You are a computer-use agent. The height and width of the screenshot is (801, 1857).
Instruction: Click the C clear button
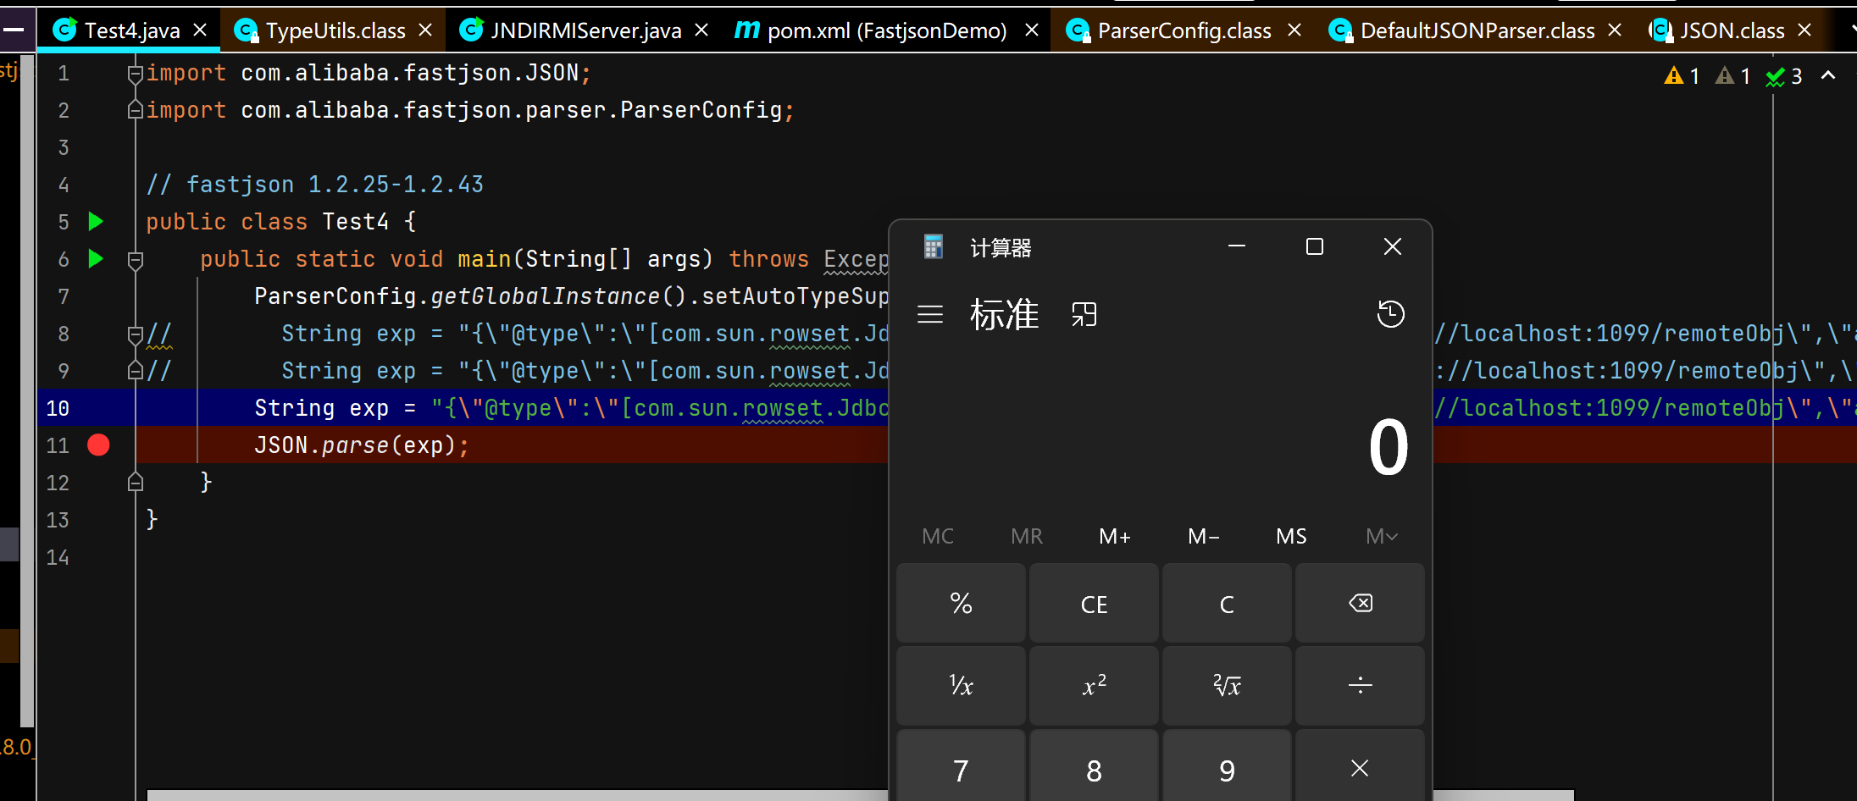(1227, 604)
